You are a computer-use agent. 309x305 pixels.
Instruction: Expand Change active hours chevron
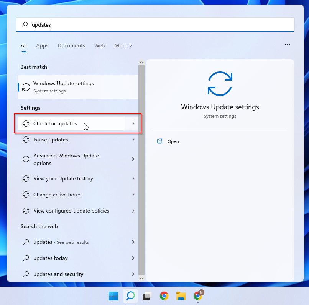(x=133, y=195)
